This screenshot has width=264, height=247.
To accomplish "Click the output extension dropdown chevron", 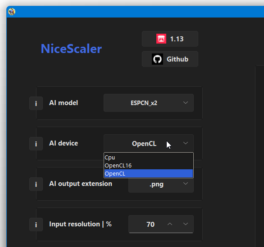I will coord(185,184).
